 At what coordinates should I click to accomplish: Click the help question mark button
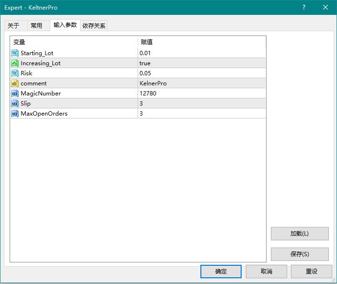[304, 8]
